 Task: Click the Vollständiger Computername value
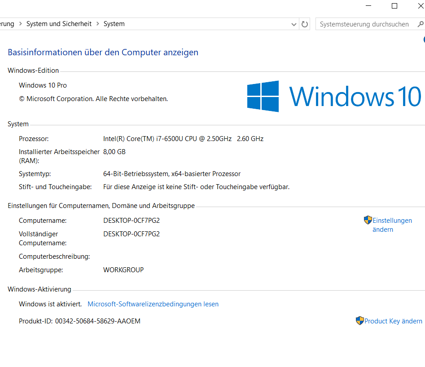pos(131,234)
